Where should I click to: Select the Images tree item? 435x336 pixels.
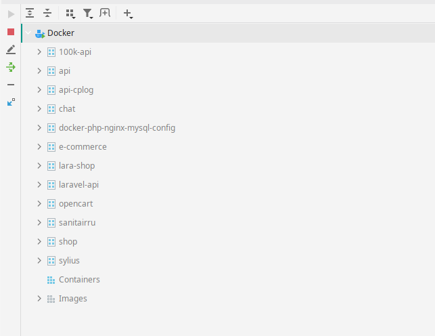[x=72, y=299]
